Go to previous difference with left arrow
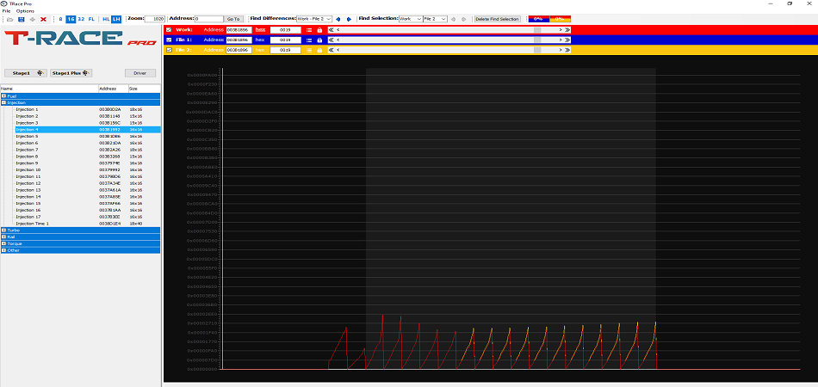Screen dimensions: 818x387 pos(338,18)
